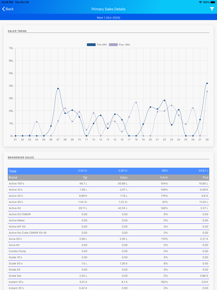Select the This Mth data point at day 28
Screen dimensions: 217x290
click(x=207, y=83)
